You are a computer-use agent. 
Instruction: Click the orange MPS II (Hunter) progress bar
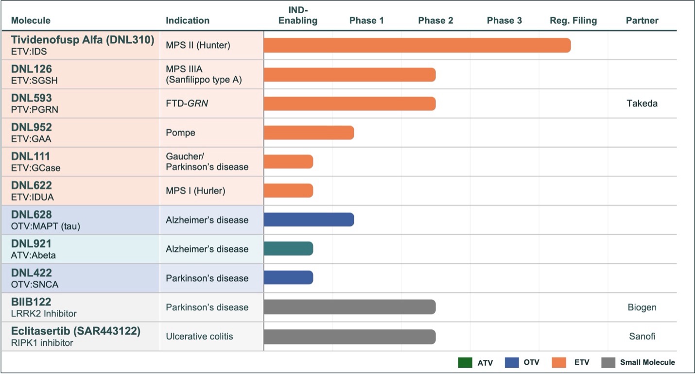tap(417, 45)
